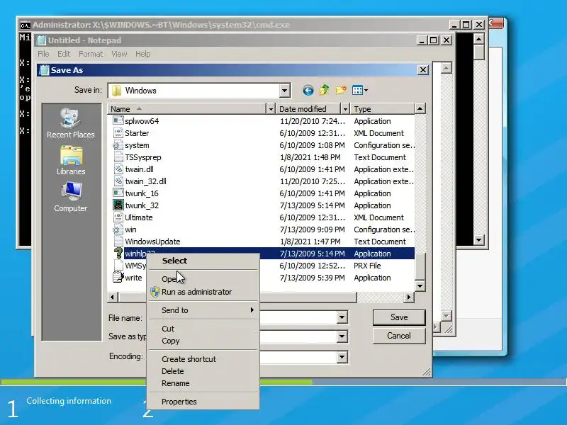This screenshot has height=425, width=567.
Task: Expand the Save in folder dropdown
Action: click(x=285, y=91)
